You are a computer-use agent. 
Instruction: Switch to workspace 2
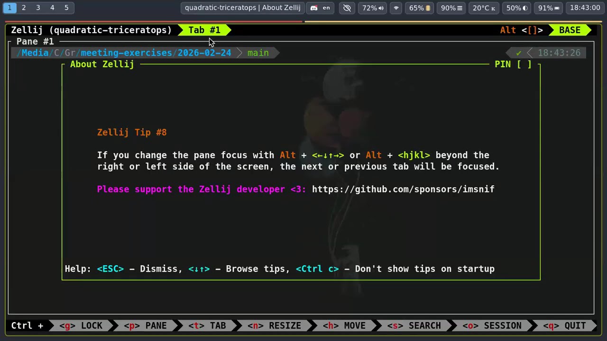pos(24,8)
